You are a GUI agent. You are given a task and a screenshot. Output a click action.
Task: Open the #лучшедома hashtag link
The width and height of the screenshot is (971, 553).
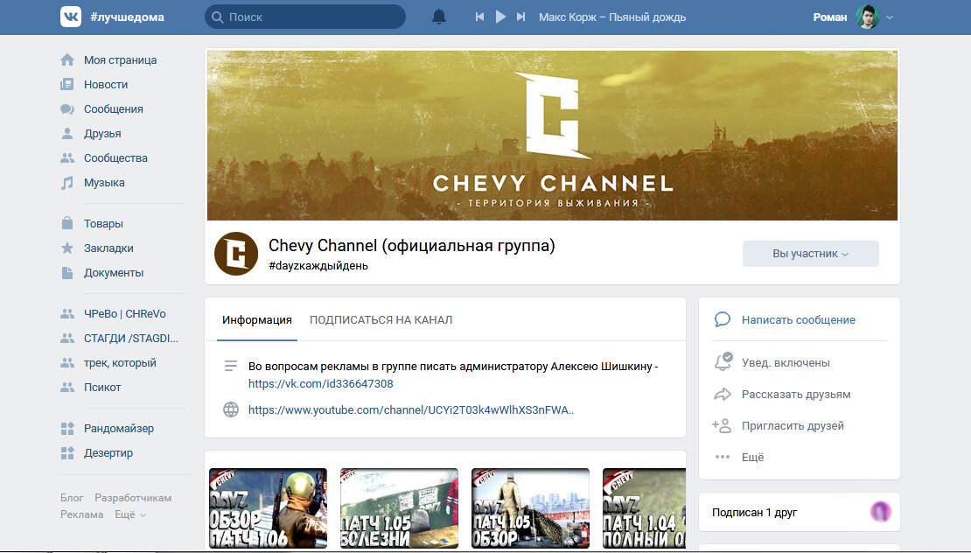(127, 17)
